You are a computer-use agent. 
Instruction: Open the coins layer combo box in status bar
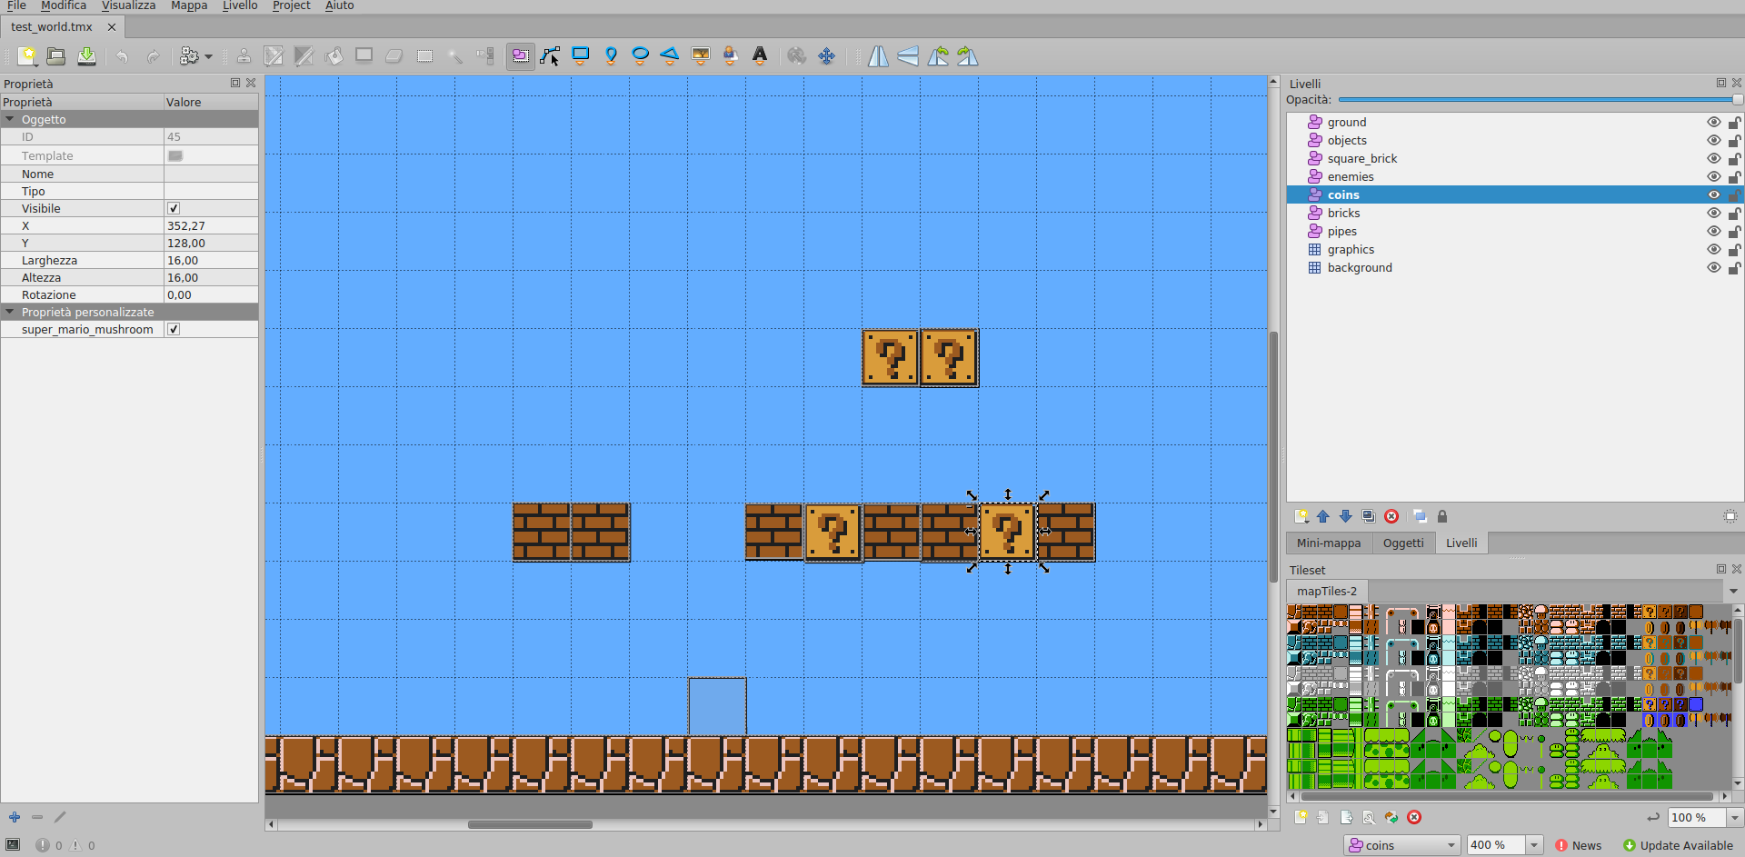click(x=1401, y=845)
